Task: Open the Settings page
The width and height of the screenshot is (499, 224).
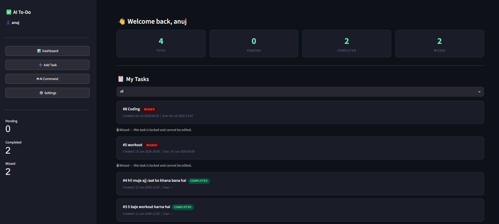Action: tap(47, 93)
